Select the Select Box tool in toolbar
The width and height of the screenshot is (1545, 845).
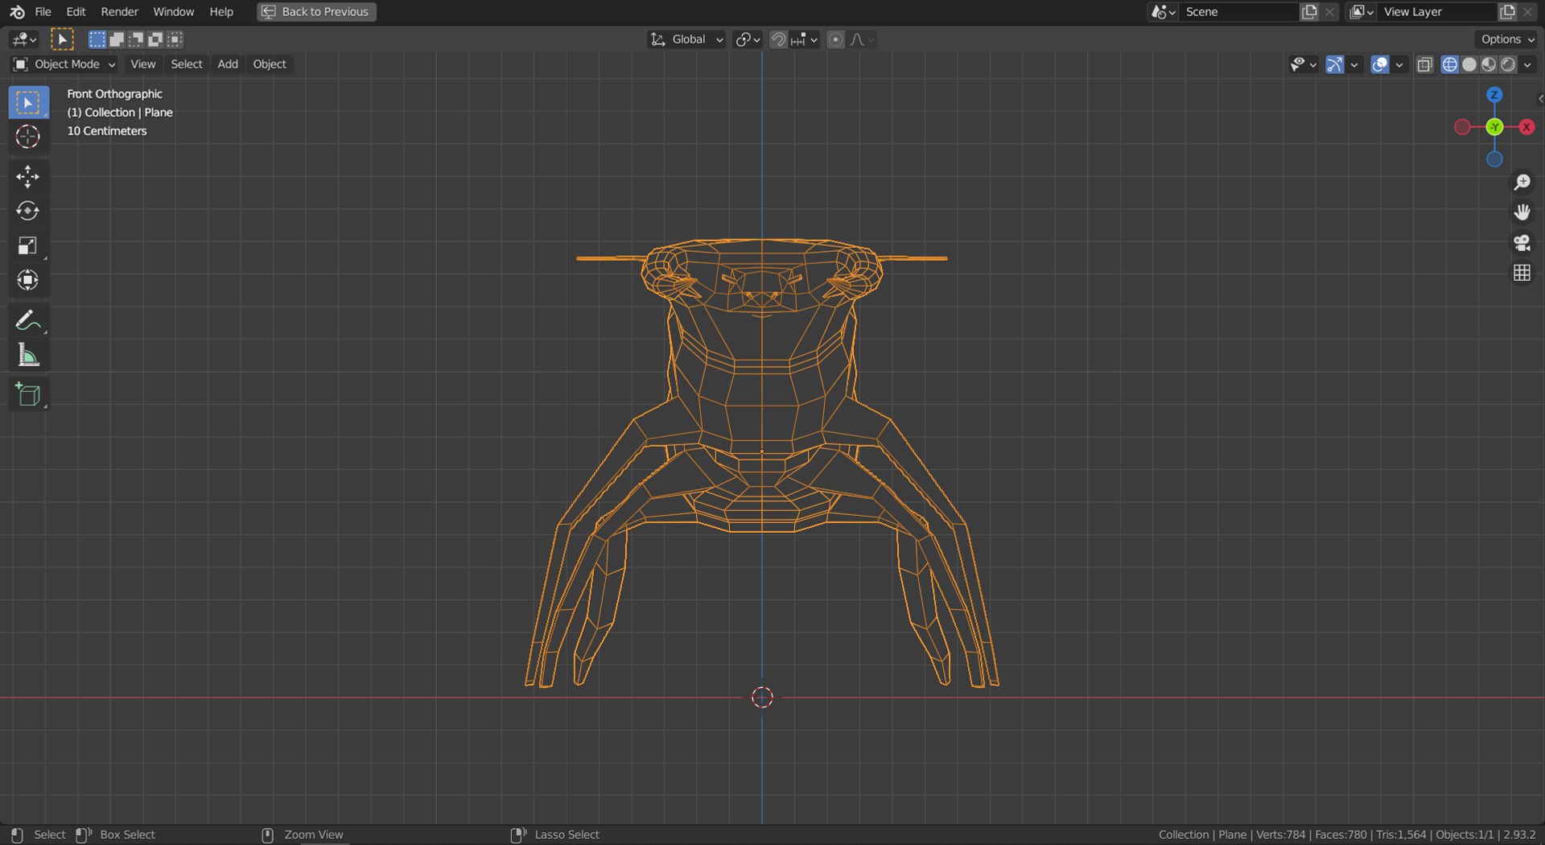[x=28, y=103]
